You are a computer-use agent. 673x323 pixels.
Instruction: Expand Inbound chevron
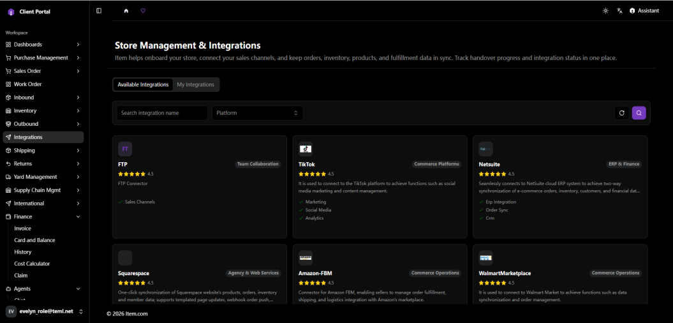pyautogui.click(x=78, y=98)
